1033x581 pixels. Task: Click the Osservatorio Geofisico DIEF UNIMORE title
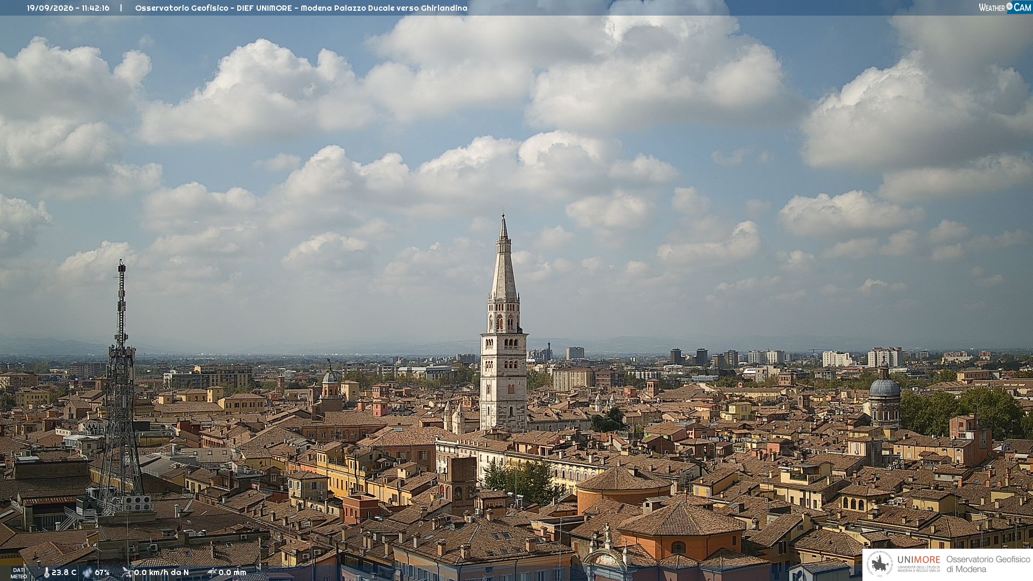[x=301, y=8]
